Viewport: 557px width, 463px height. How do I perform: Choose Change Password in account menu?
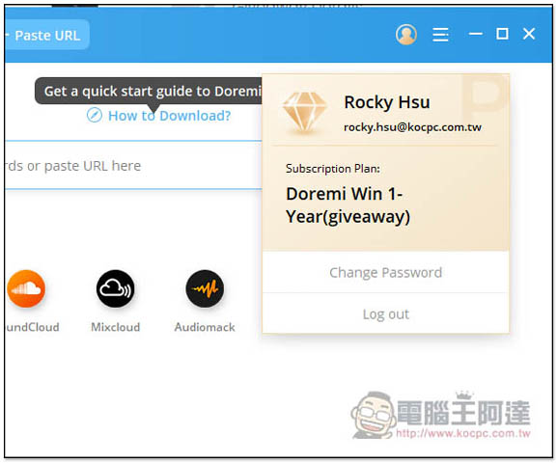pyautogui.click(x=385, y=272)
